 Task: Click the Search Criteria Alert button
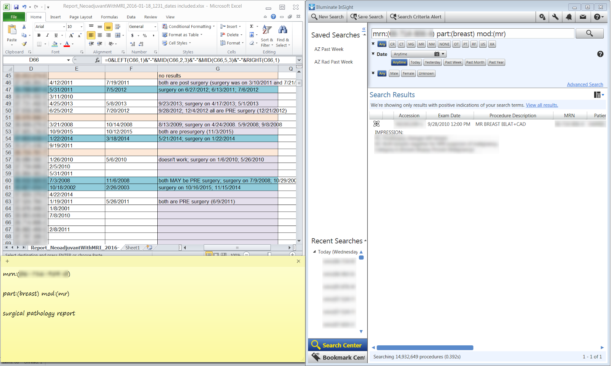pyautogui.click(x=415, y=17)
